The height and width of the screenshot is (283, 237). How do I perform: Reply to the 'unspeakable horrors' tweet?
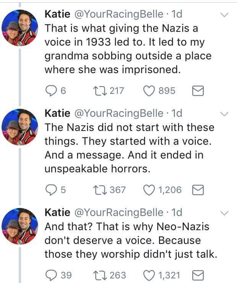(x=51, y=190)
